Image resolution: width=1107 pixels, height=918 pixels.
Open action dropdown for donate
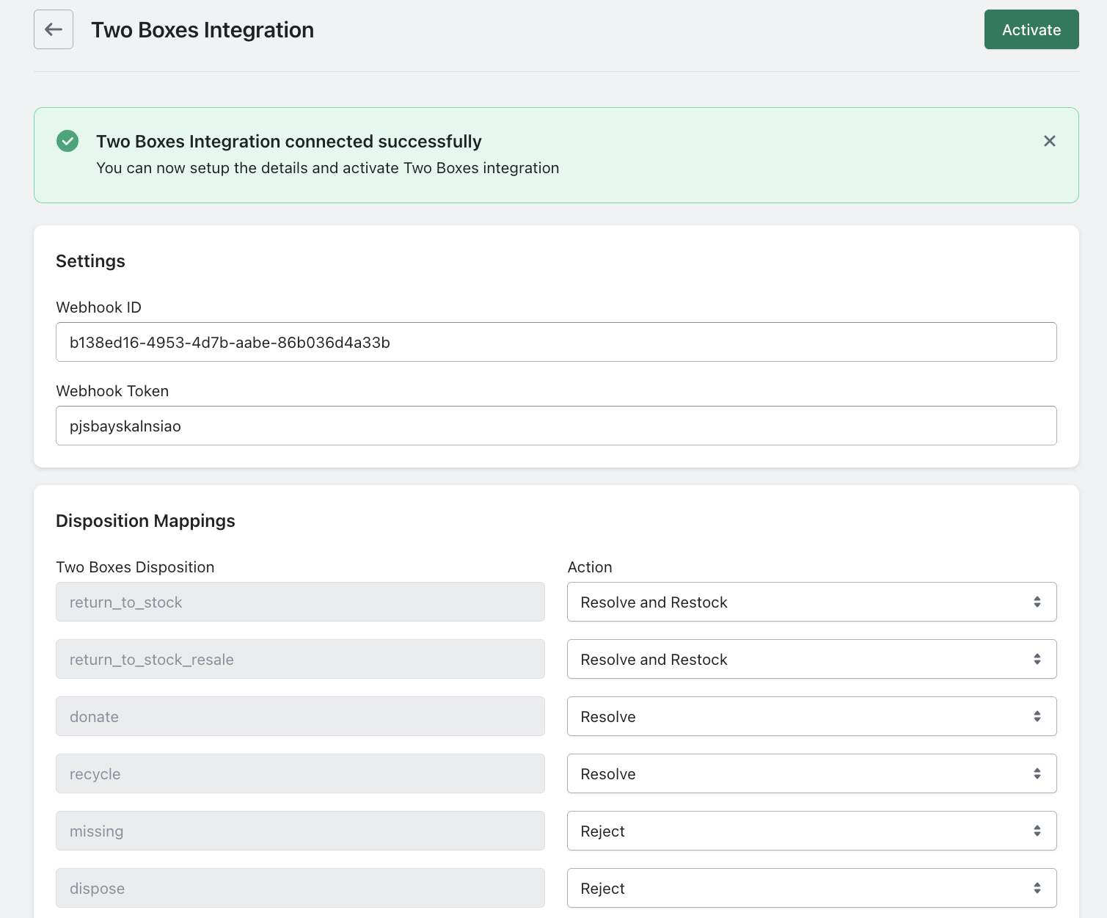[811, 716]
